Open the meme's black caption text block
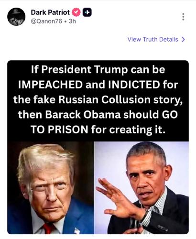The height and width of the screenshot is (239, 196). 98,101
